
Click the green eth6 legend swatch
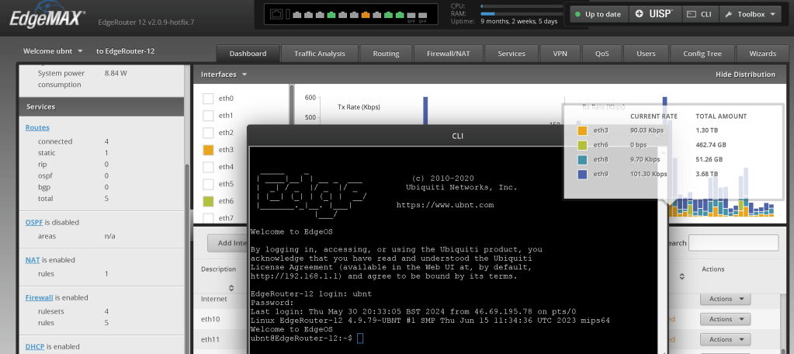coord(582,145)
